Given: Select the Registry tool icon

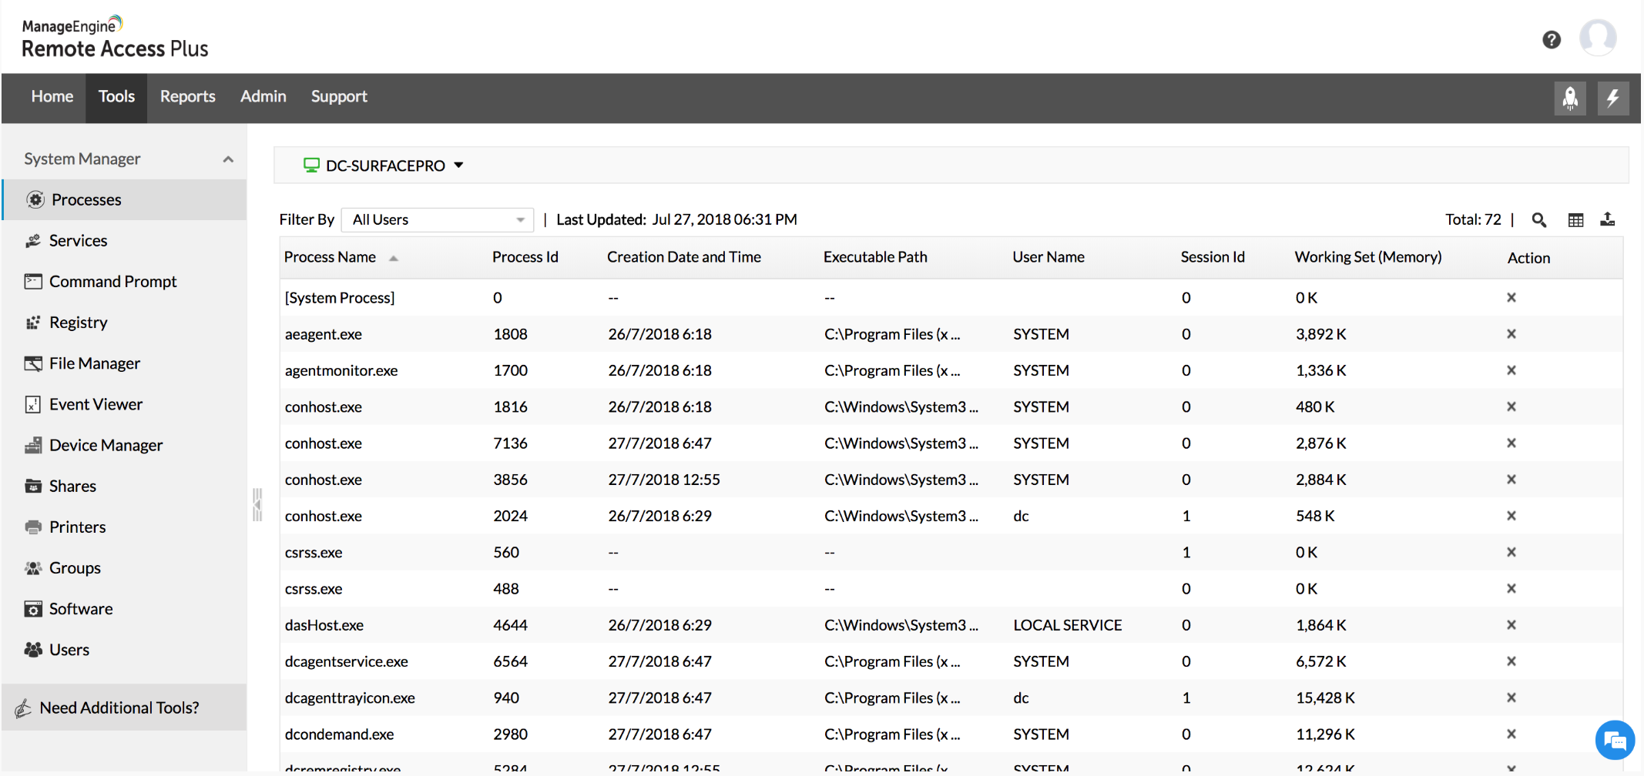Looking at the screenshot, I should [33, 322].
